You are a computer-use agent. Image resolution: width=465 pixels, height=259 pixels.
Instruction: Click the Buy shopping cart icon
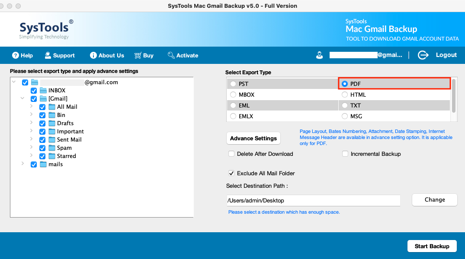click(138, 55)
